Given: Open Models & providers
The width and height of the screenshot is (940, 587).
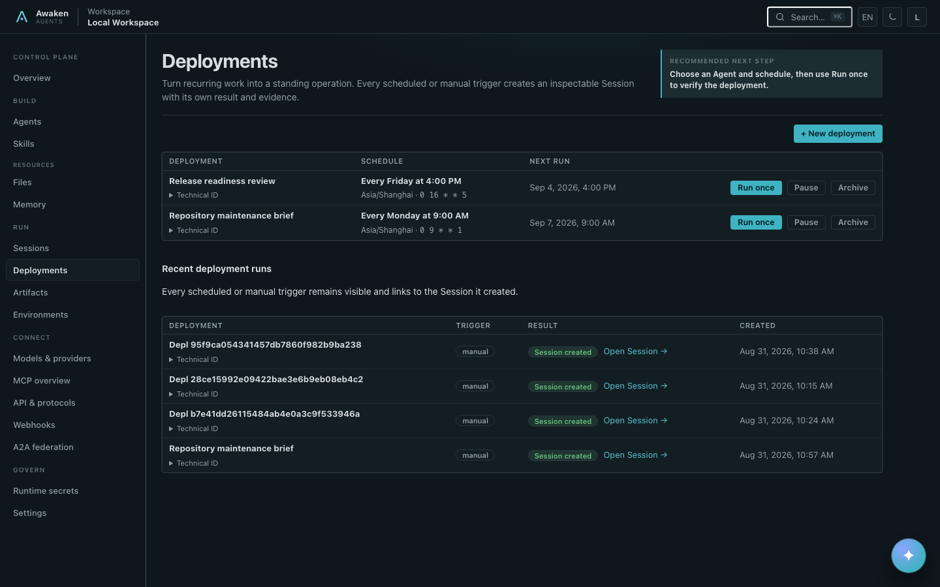Looking at the screenshot, I should point(72,358).
